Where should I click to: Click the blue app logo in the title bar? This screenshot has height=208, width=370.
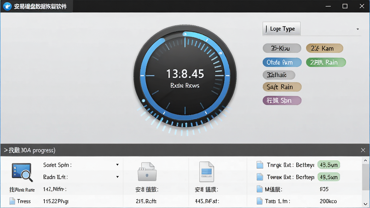tap(7, 6)
